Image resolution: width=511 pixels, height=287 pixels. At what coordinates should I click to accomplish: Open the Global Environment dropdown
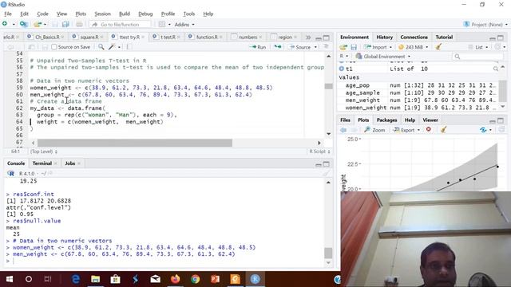click(383, 57)
